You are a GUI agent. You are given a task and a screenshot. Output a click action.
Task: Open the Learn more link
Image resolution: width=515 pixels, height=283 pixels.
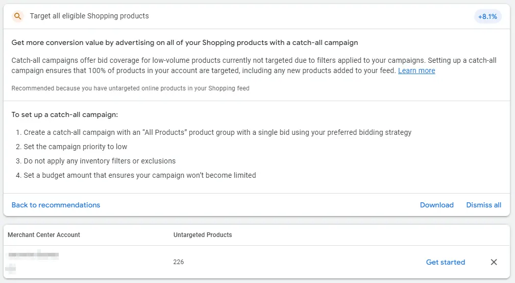click(416, 70)
